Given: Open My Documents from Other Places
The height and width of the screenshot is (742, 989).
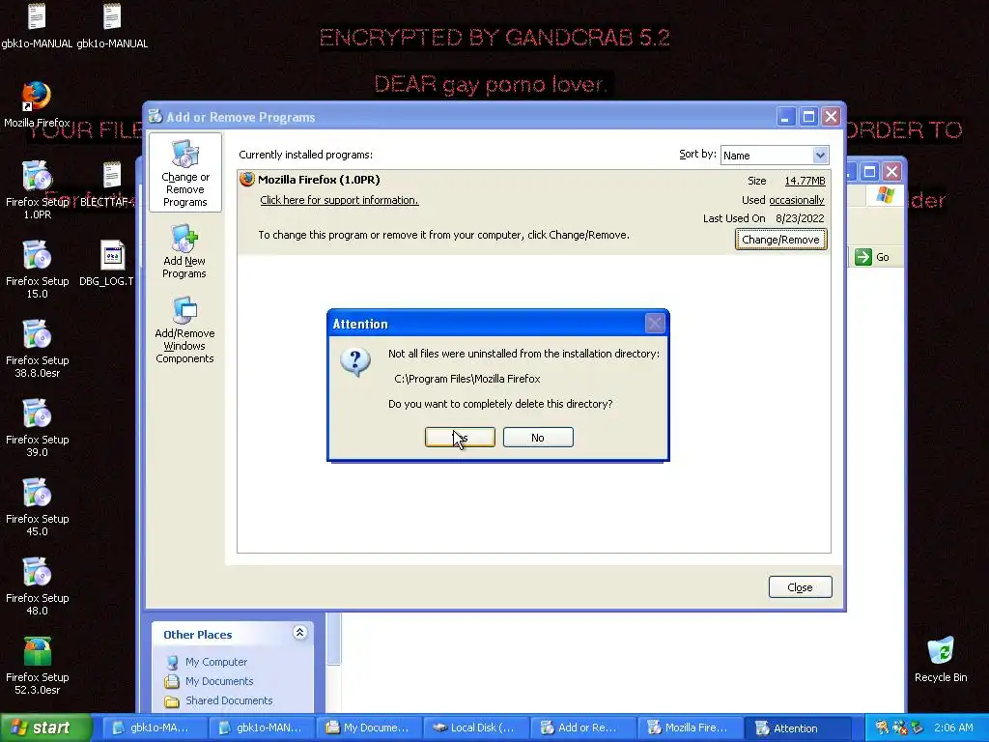Looking at the screenshot, I should pyautogui.click(x=219, y=681).
